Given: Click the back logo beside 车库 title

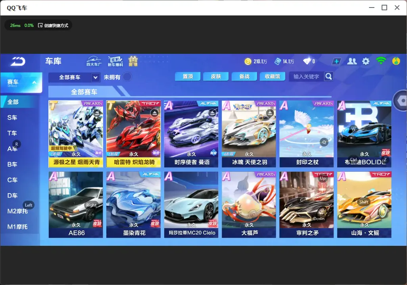Looking at the screenshot, I should (x=18, y=61).
